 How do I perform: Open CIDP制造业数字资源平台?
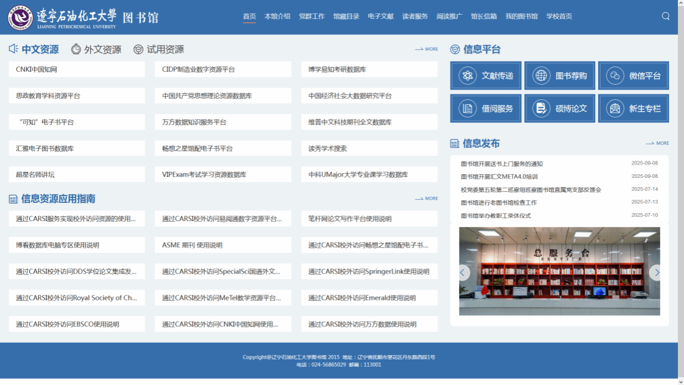[x=223, y=69]
